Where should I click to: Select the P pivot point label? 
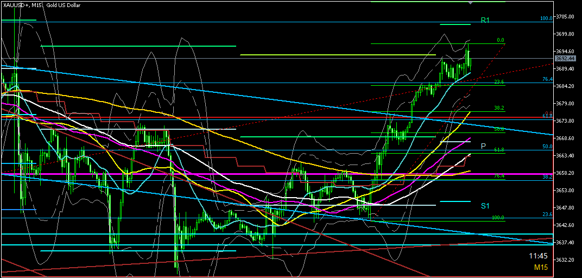point(483,147)
